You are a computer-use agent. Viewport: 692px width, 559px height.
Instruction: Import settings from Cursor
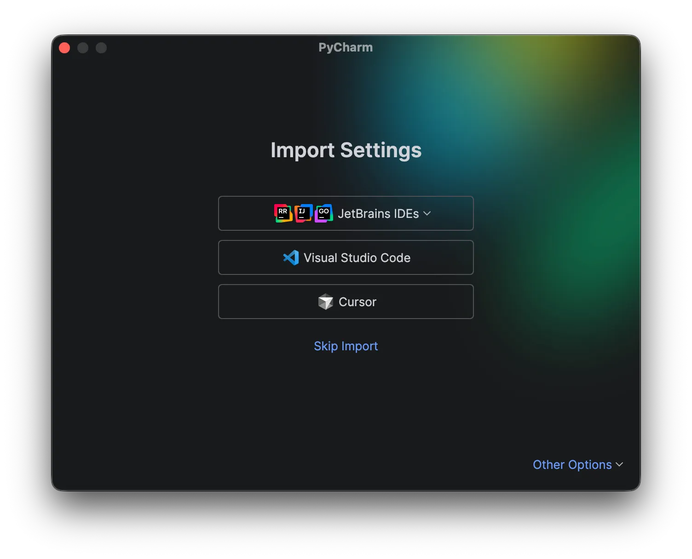click(x=346, y=302)
